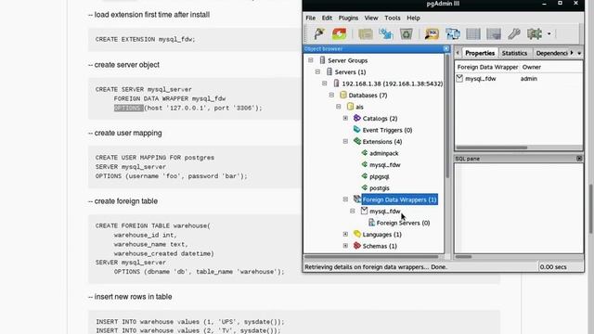Click the Foreign Data Wrapper column header
Image resolution: width=594 pixels, height=334 pixels.
tap(487, 67)
